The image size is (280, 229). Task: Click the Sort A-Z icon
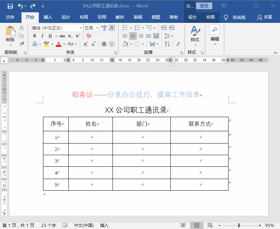[x=167, y=44]
